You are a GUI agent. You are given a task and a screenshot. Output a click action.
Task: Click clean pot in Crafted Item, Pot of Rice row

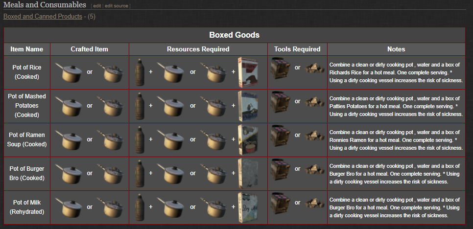pos(68,72)
